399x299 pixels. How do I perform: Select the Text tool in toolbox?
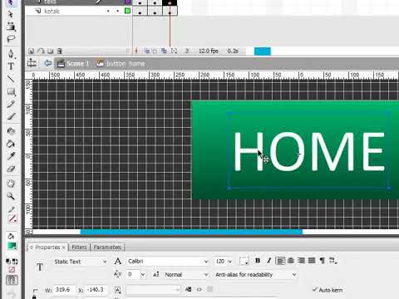pos(11,66)
